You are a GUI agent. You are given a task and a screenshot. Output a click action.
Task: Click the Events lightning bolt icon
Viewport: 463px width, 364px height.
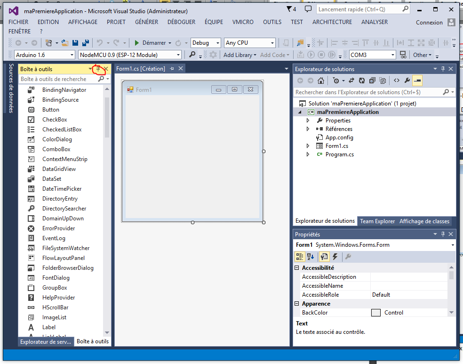pyautogui.click(x=335, y=257)
